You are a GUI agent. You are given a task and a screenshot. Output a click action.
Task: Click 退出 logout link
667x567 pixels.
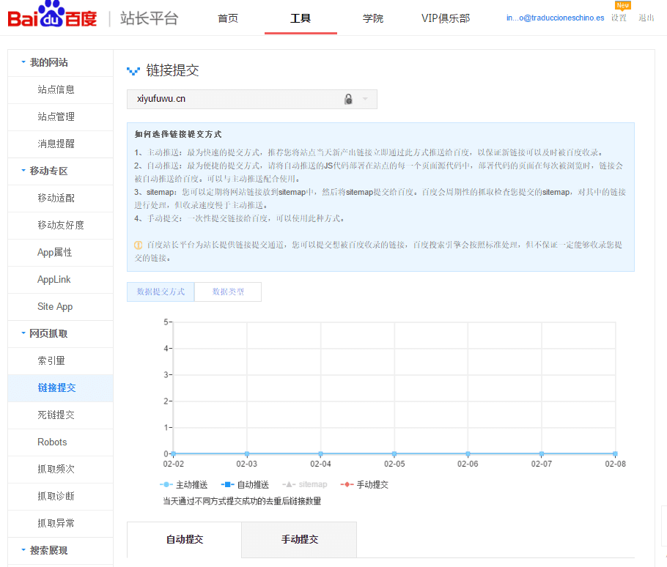[646, 18]
